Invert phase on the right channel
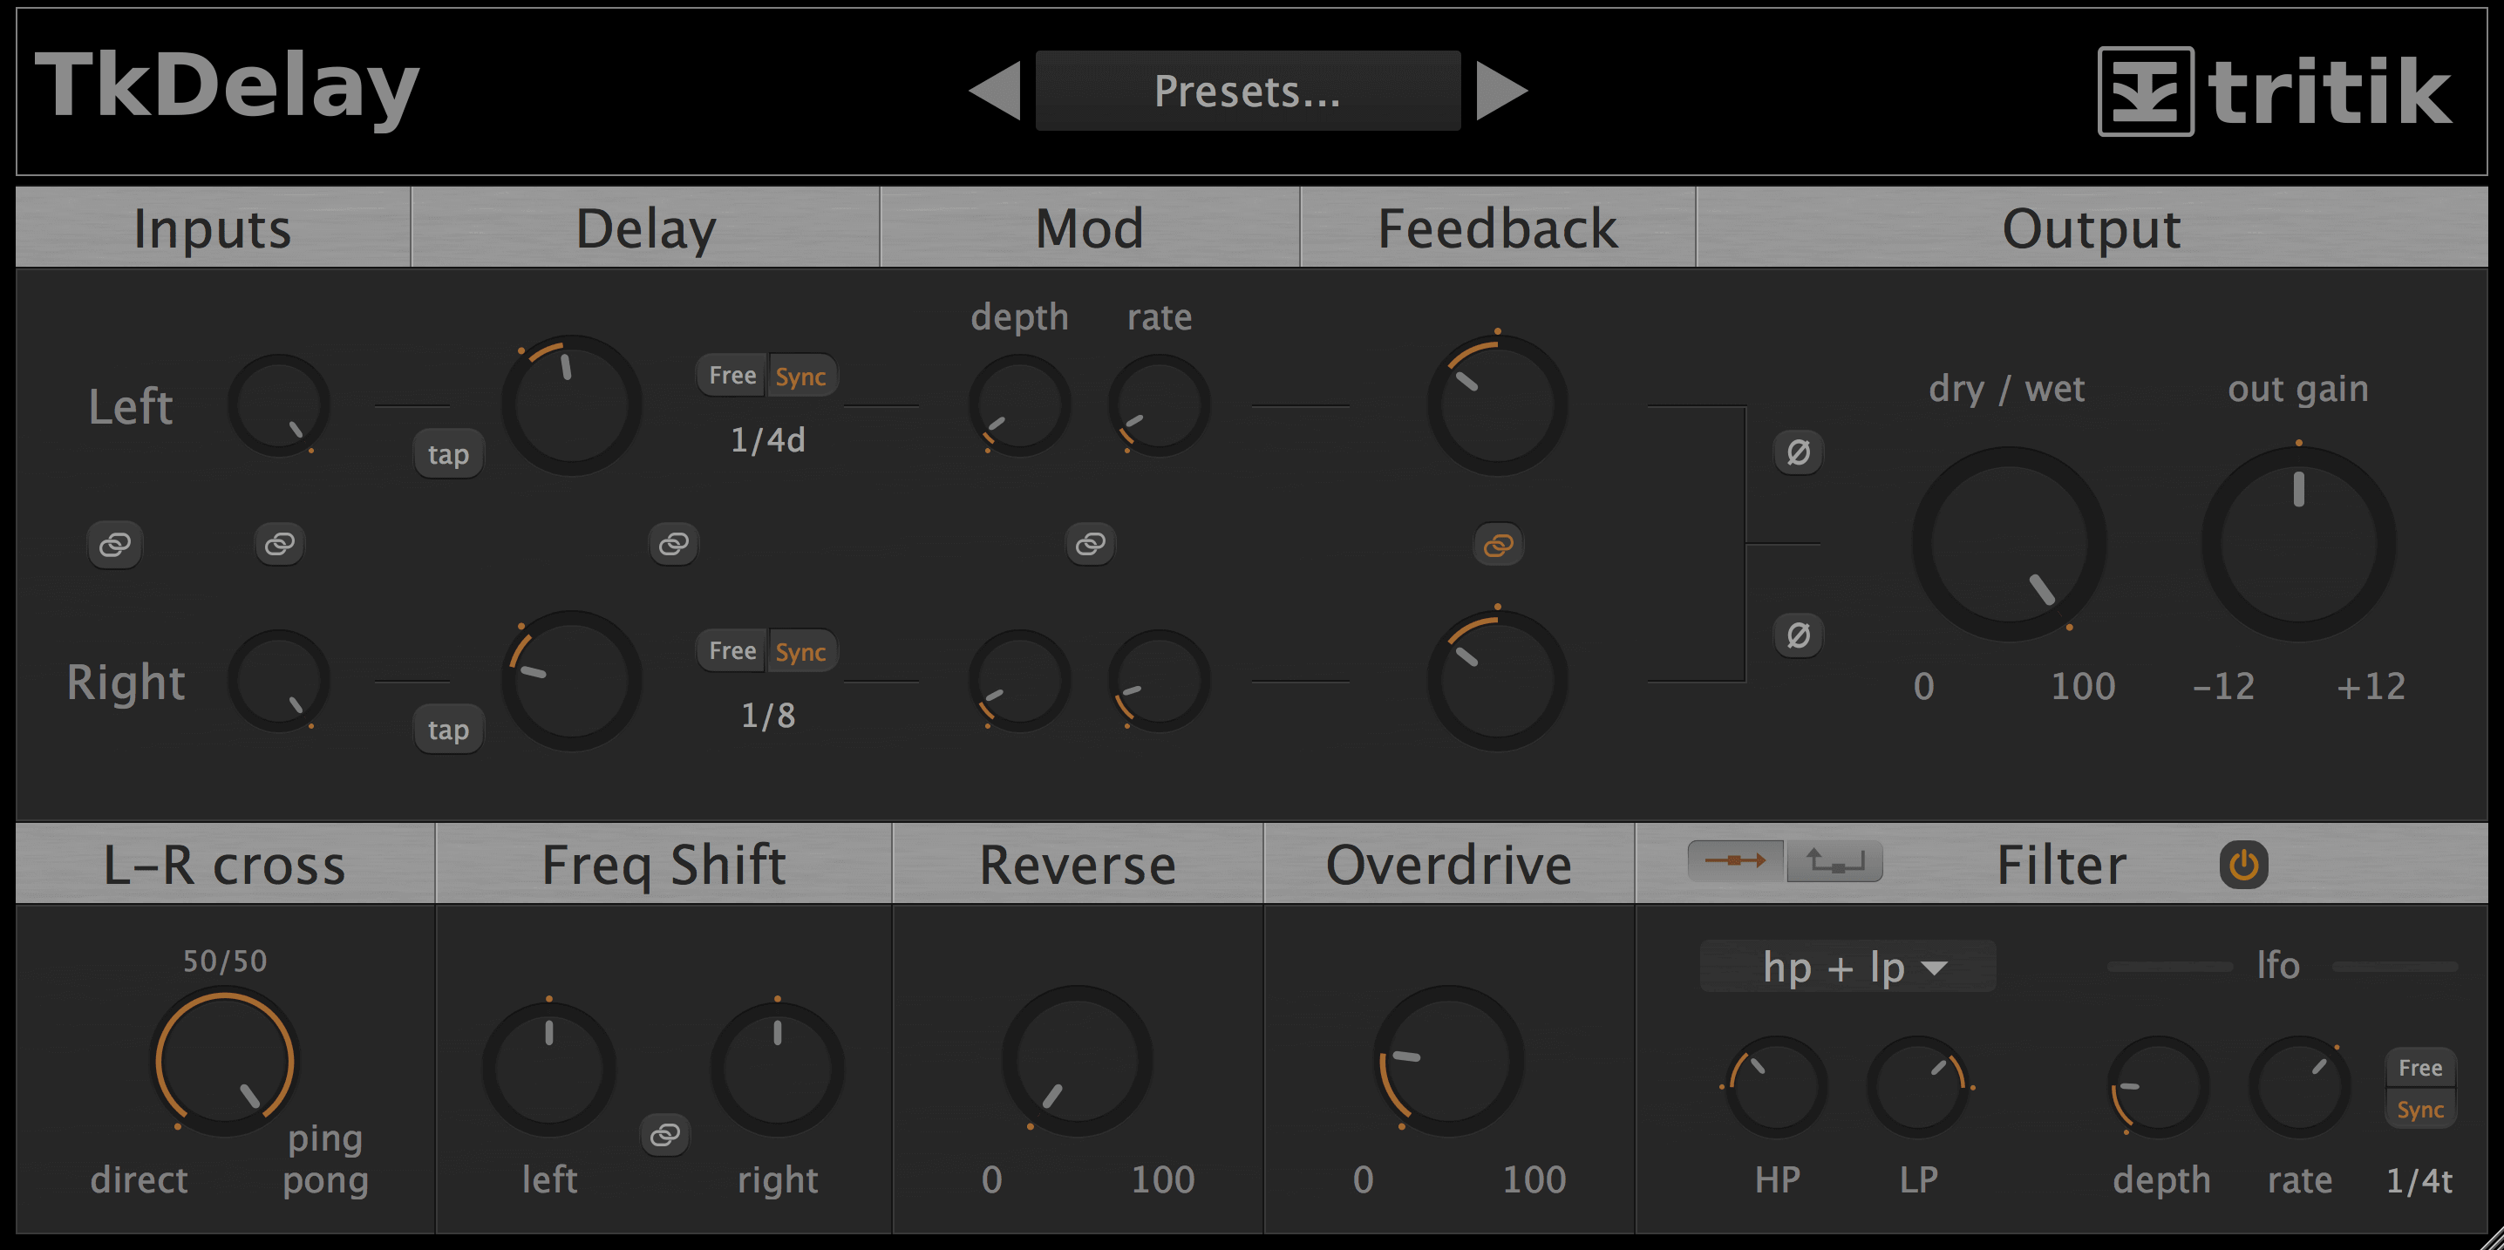Screen dimensions: 2504x1250 [x=1799, y=635]
